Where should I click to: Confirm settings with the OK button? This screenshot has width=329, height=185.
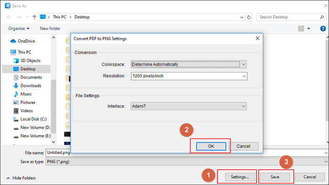tap(211, 146)
